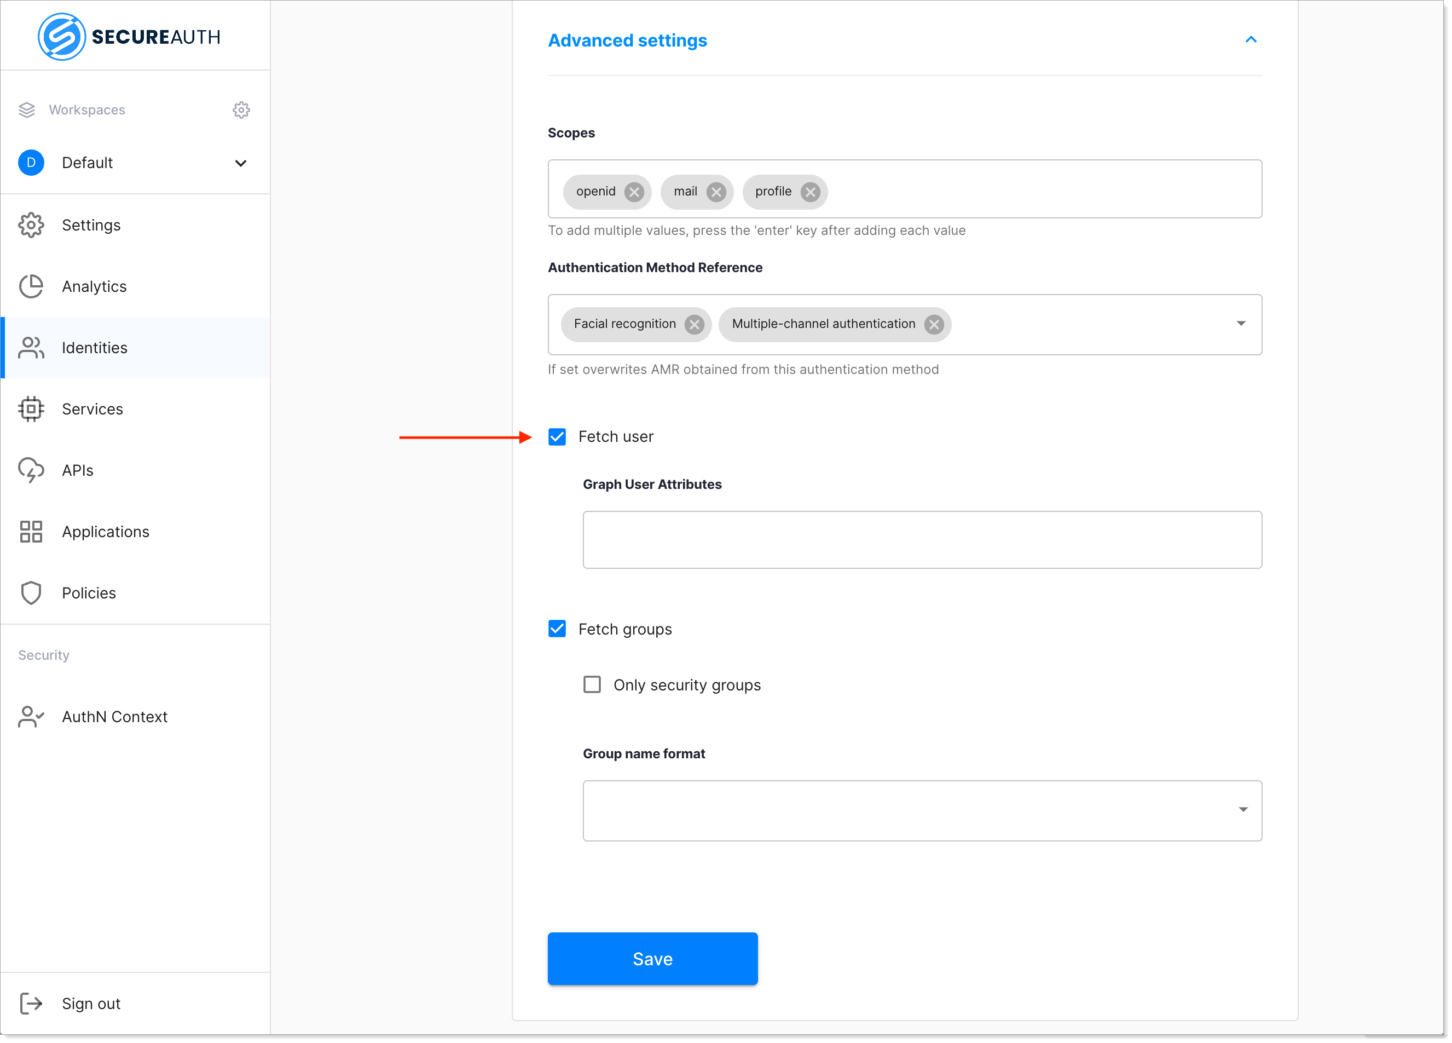Click the SecureAuth logo icon
Image resolution: width=1452 pixels, height=1043 pixels.
pos(61,37)
